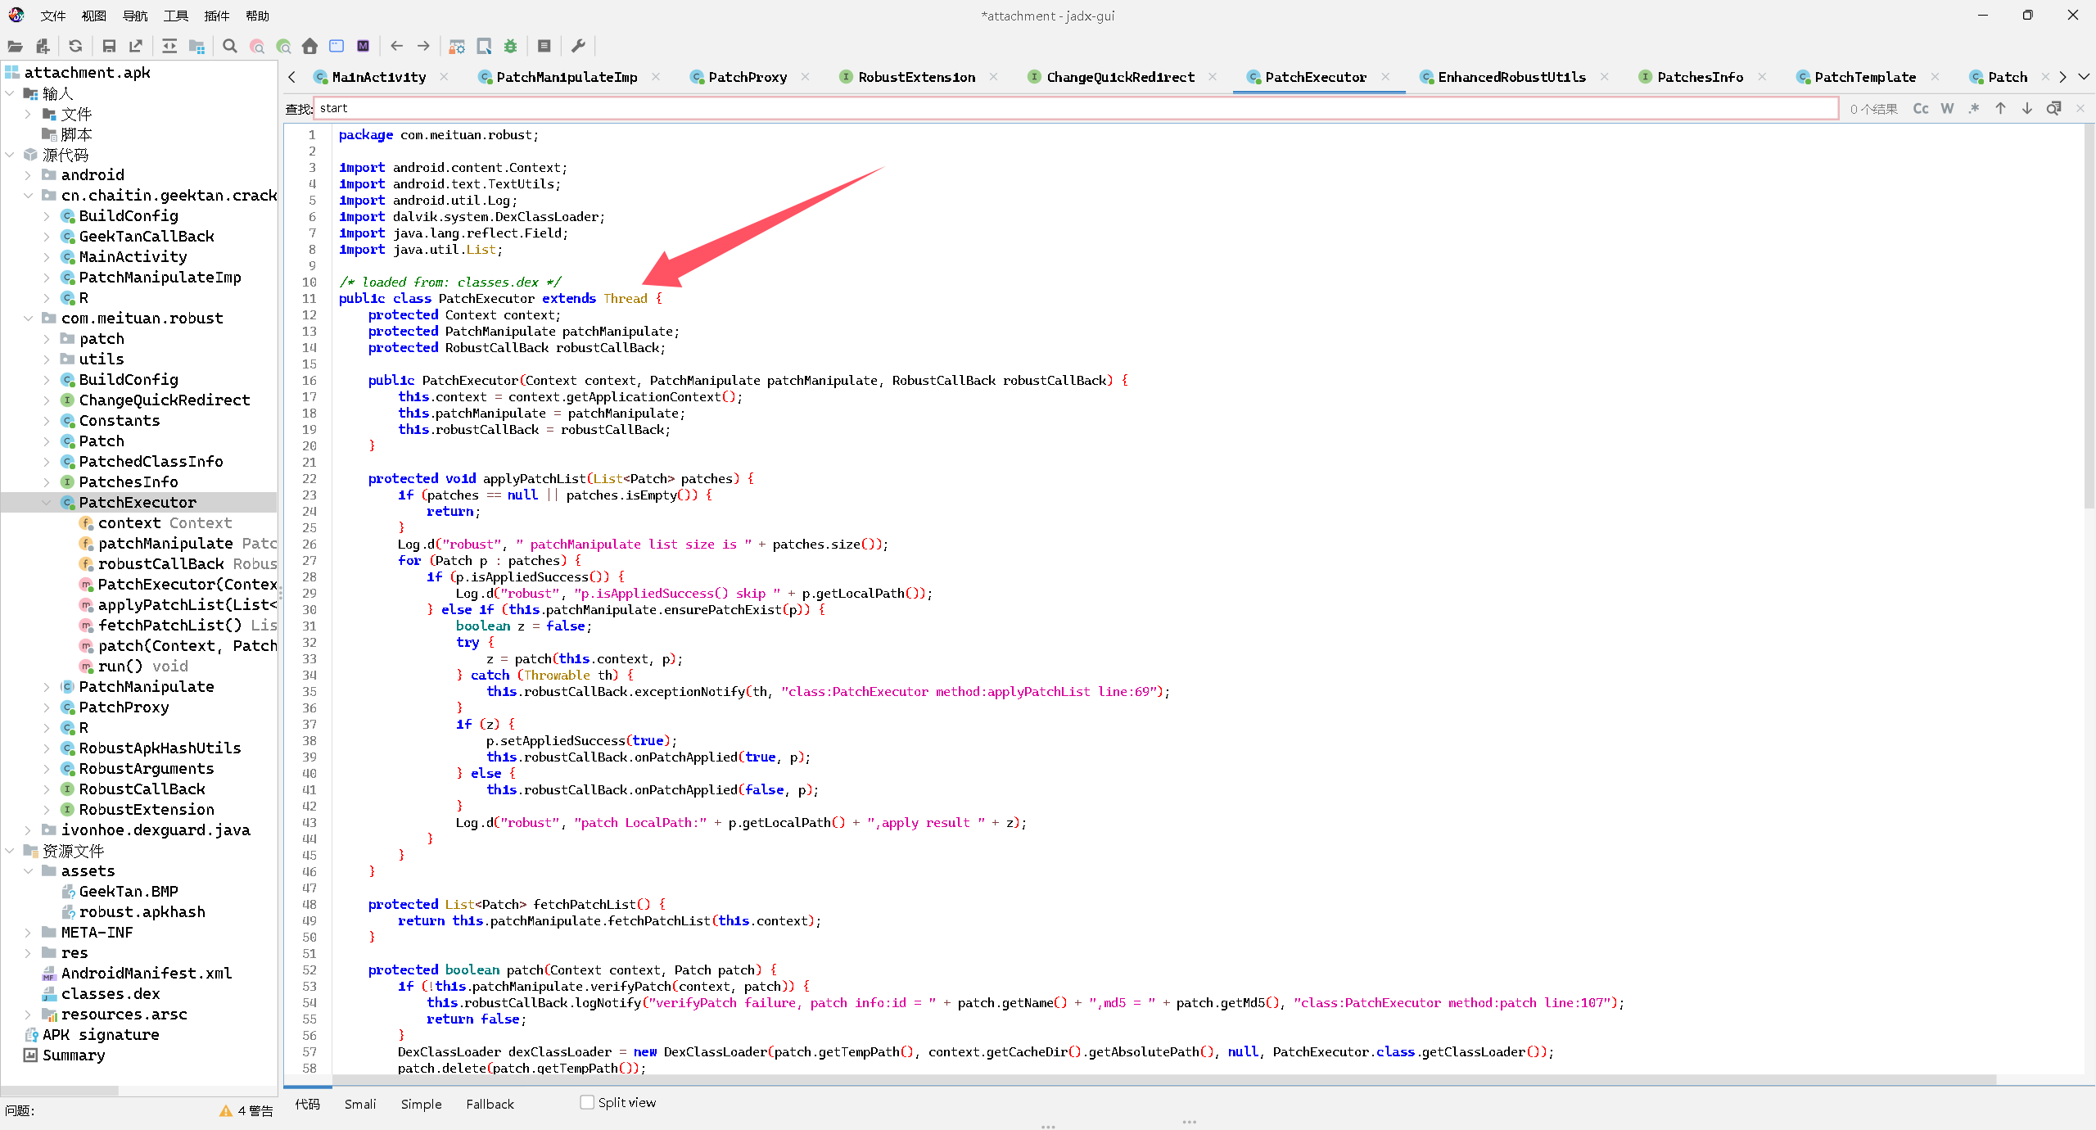Toggle the regex .* search option

tap(1974, 109)
